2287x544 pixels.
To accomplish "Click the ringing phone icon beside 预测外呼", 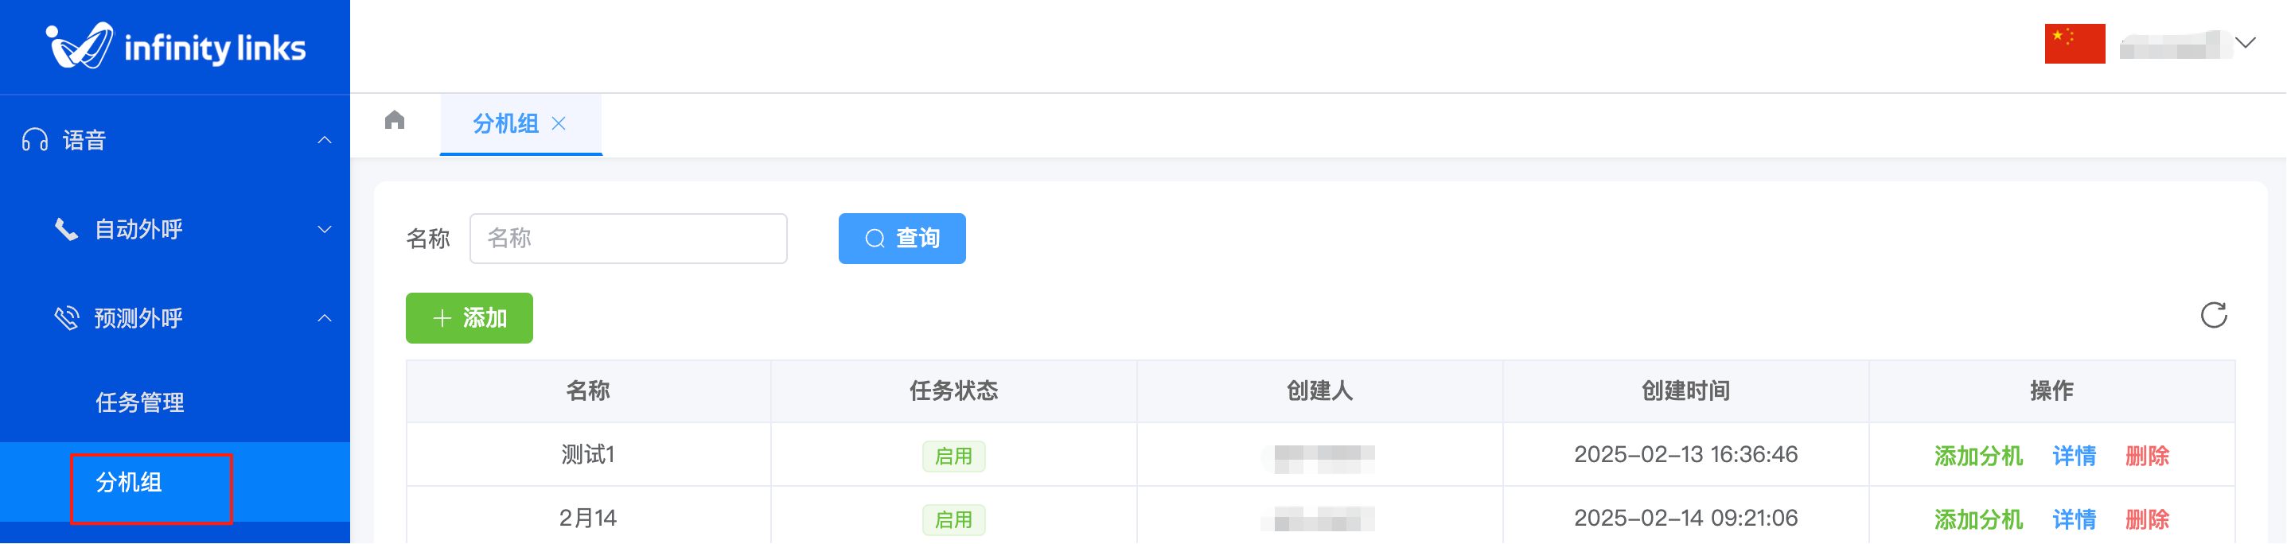I will click(67, 319).
